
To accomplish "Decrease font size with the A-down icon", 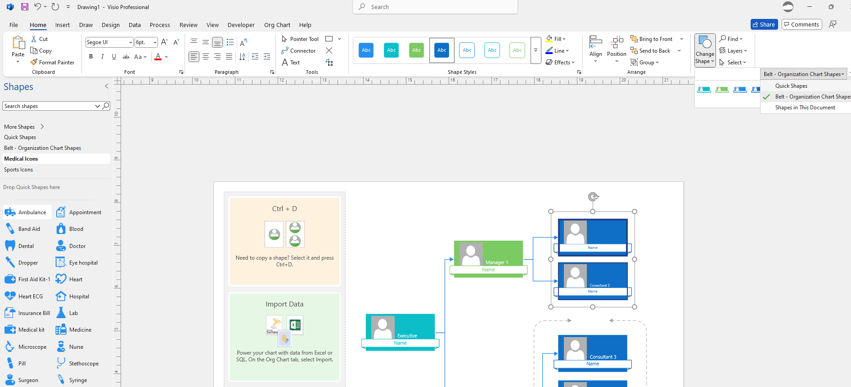I will click(176, 42).
